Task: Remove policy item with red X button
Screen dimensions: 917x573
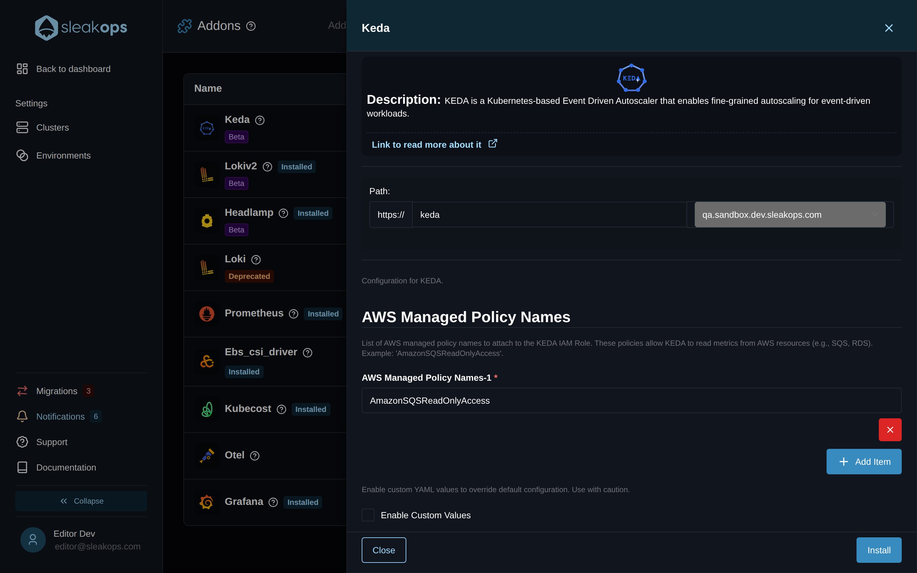Action: (890, 430)
